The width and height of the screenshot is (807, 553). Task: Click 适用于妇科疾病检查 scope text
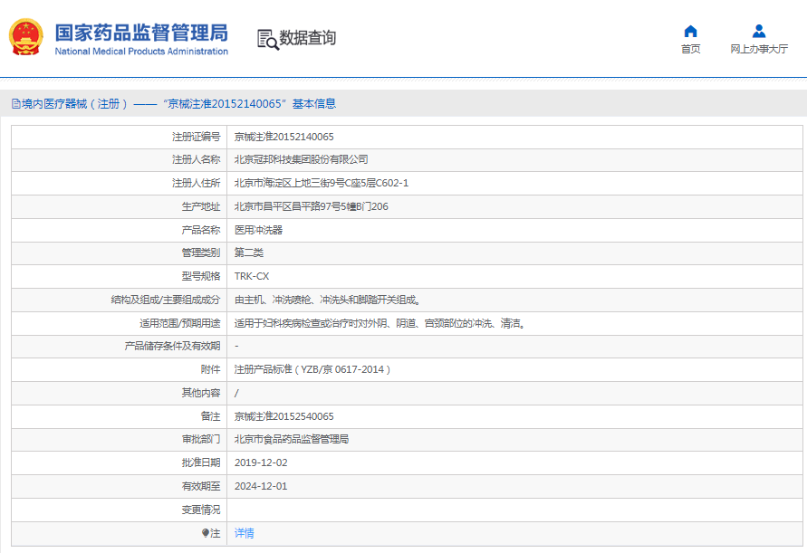pos(379,324)
